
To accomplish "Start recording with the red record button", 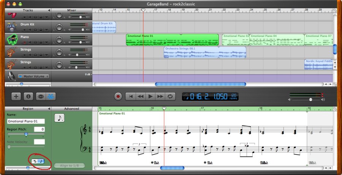I will (118, 96).
